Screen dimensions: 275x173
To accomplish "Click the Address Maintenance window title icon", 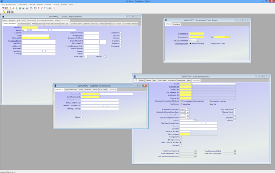I will [x=55, y=86].
